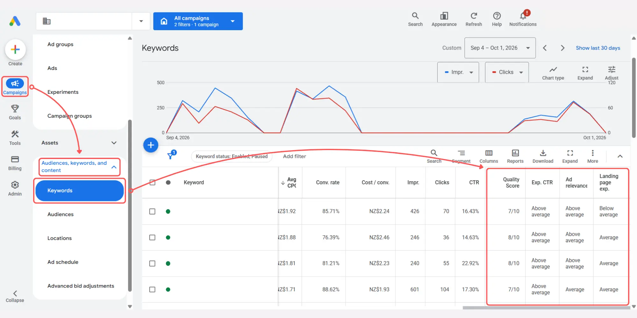This screenshot has width=637, height=318.
Task: Go to Campaigns in the sidebar
Action: coord(15,86)
